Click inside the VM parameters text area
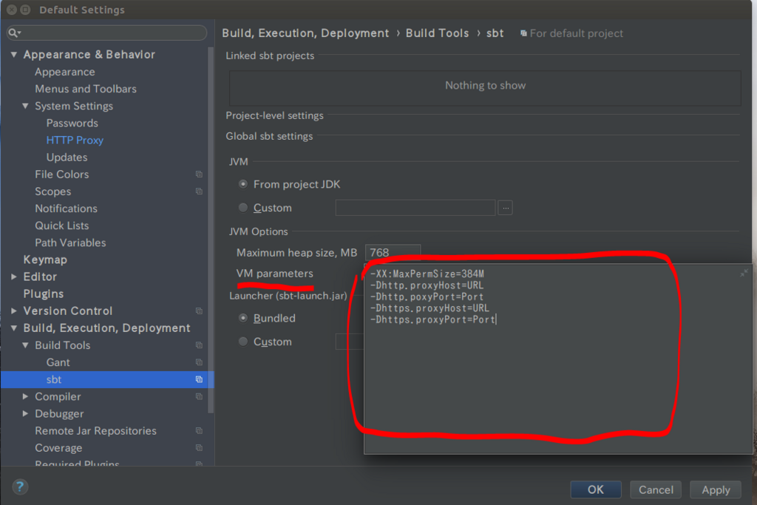Image resolution: width=757 pixels, height=505 pixels. (x=557, y=359)
